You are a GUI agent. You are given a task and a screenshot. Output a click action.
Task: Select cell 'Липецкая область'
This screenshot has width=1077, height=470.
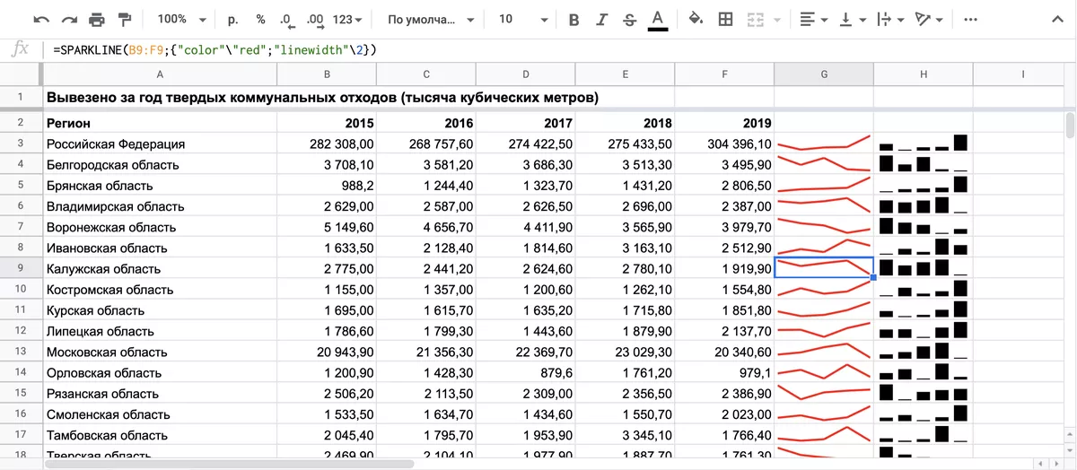coord(160,331)
